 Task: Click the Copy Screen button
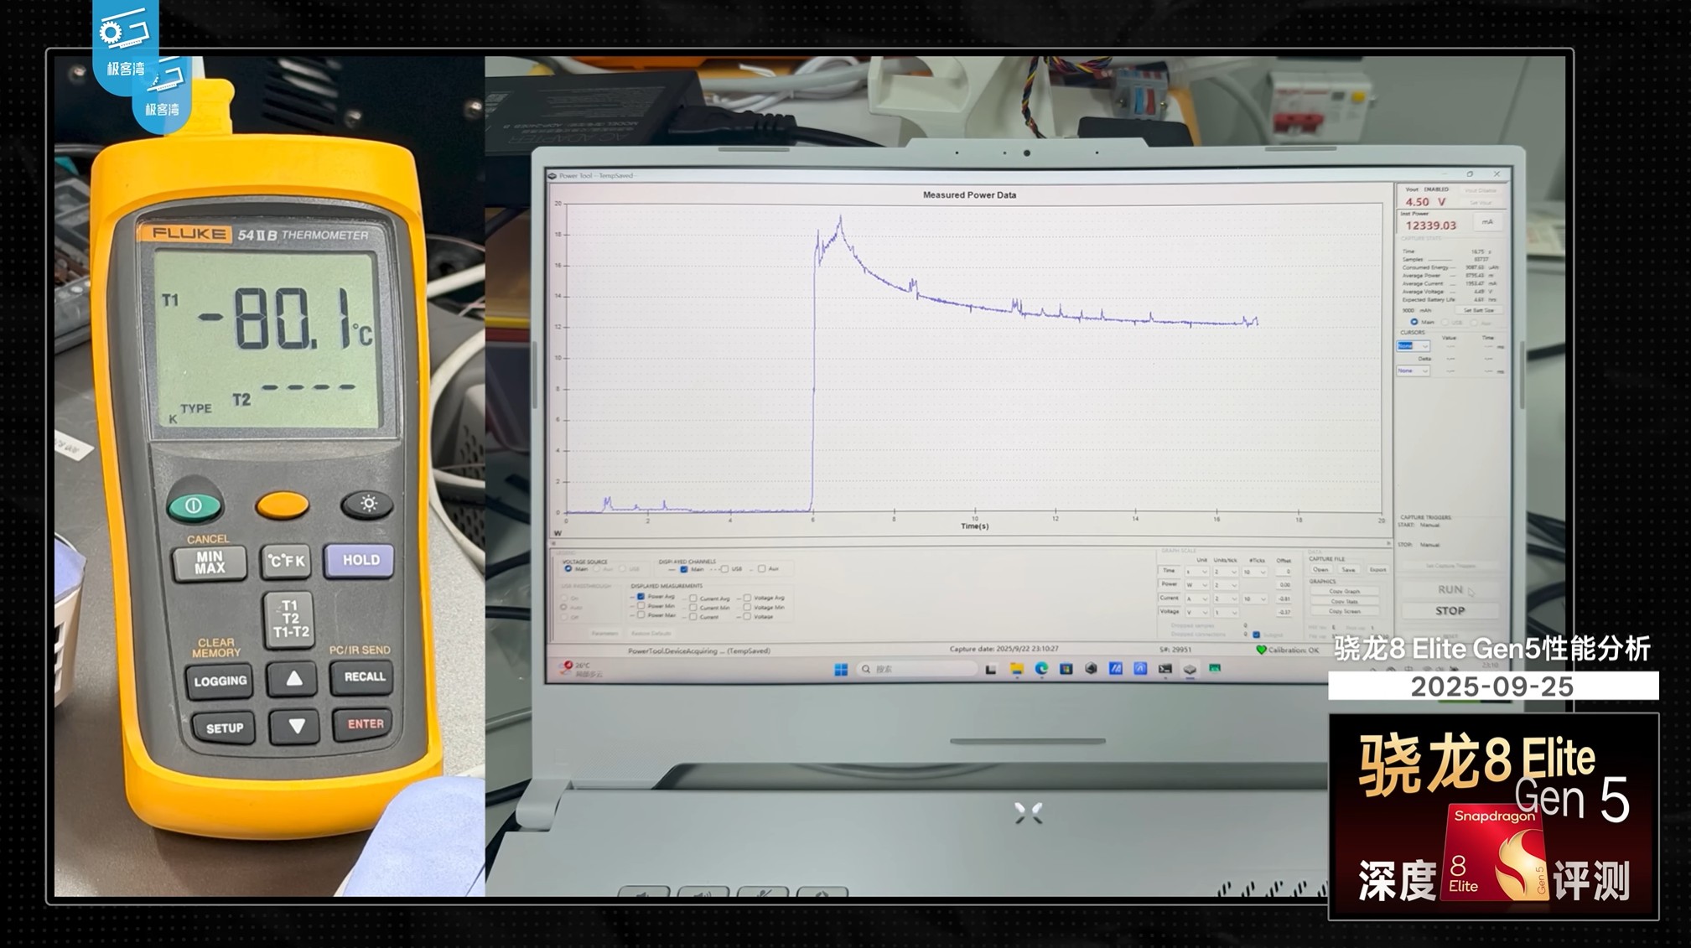click(1345, 611)
